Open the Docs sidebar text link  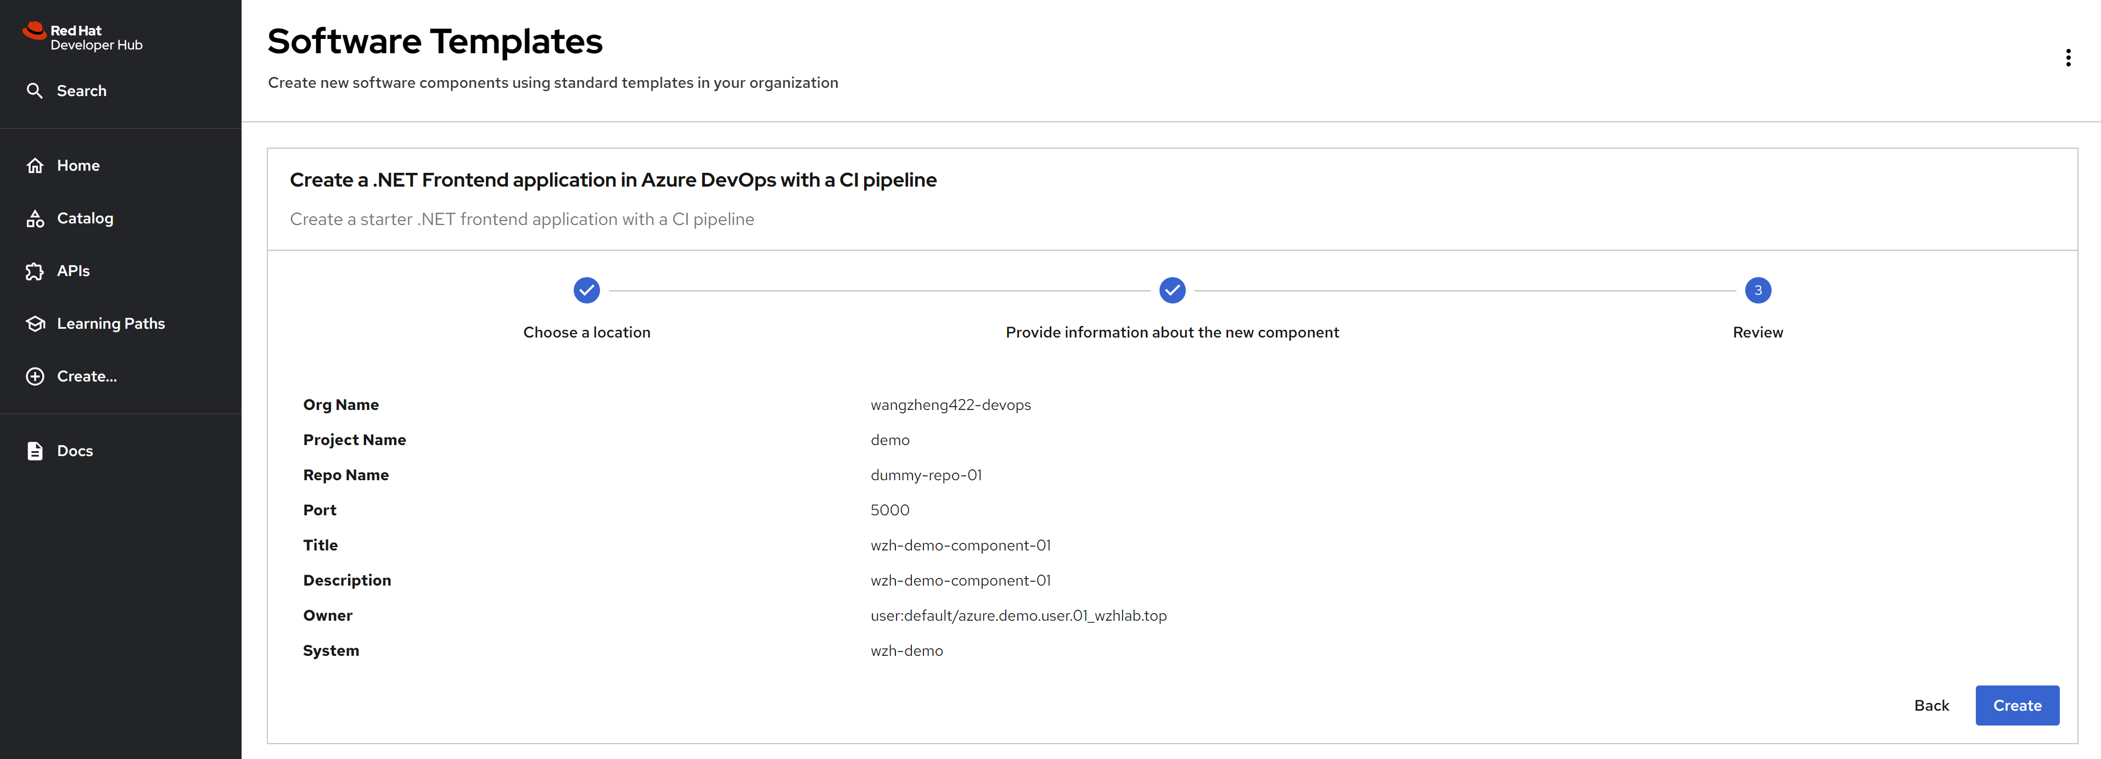point(75,451)
